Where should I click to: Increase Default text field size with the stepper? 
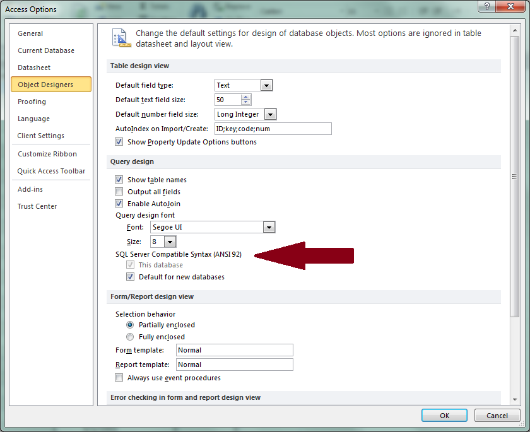coord(246,96)
